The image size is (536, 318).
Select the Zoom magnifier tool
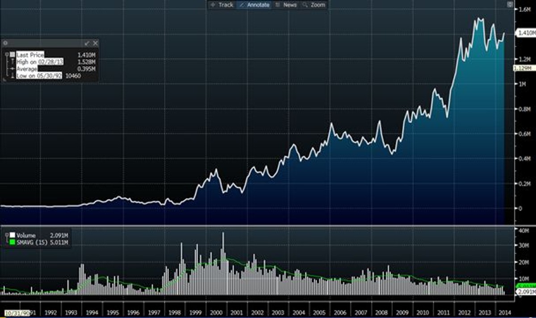click(x=314, y=5)
